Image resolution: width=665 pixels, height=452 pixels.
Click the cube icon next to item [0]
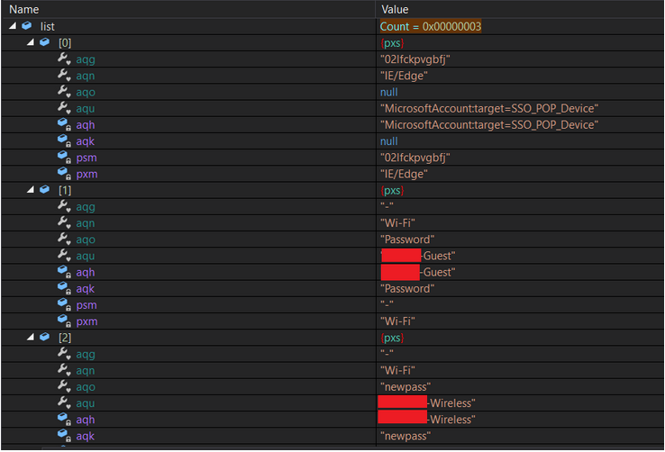point(43,42)
